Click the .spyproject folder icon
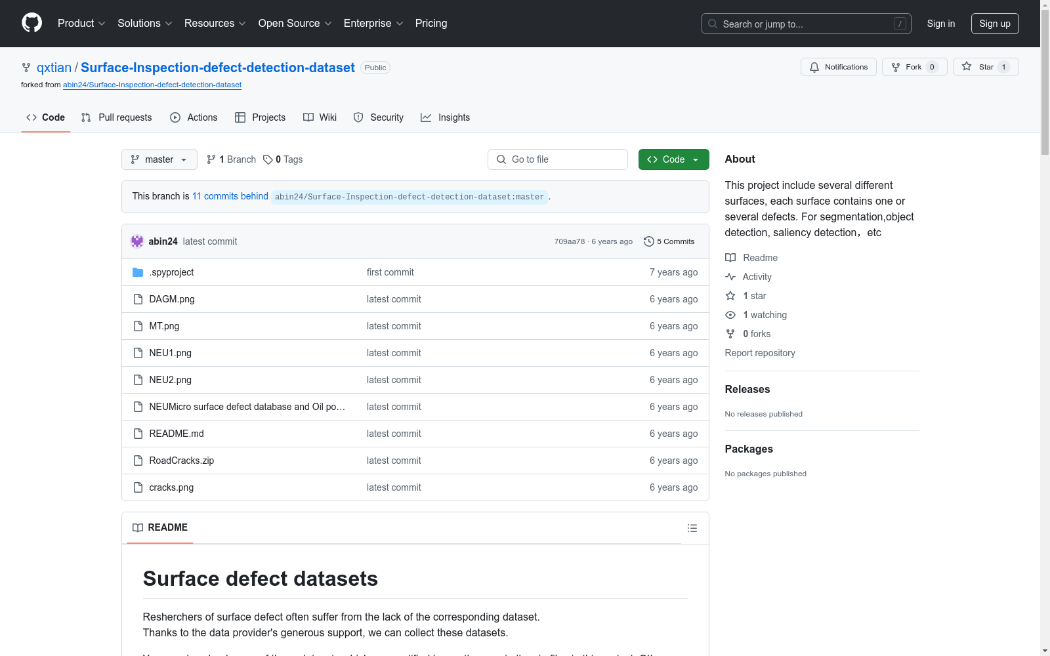Image resolution: width=1050 pixels, height=656 pixels. [x=138, y=272]
